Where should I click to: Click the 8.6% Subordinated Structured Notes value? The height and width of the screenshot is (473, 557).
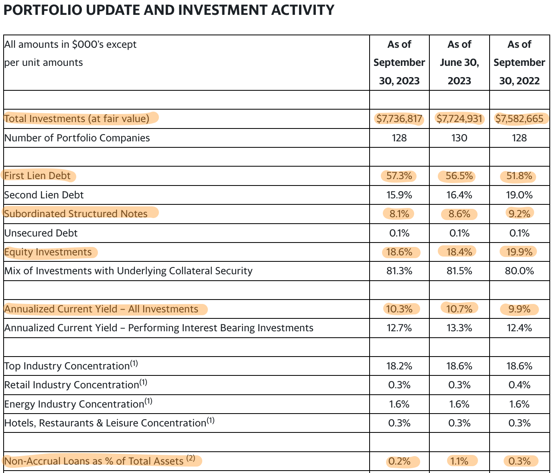point(459,214)
